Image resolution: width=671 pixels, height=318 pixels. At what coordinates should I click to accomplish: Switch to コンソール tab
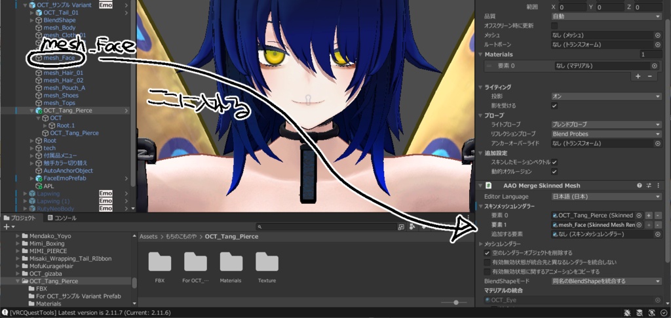[x=62, y=218]
